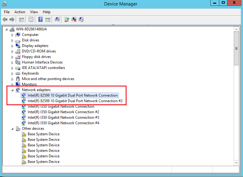243x177 pixels.
Task: Select the last visible Base System Device
Action: coord(43,162)
